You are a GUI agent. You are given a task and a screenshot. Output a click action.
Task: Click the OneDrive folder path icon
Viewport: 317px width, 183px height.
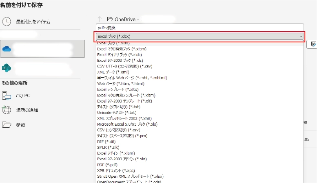point(110,19)
